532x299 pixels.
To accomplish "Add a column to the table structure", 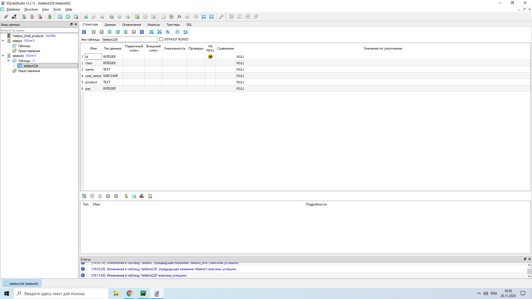I will 110,32.
